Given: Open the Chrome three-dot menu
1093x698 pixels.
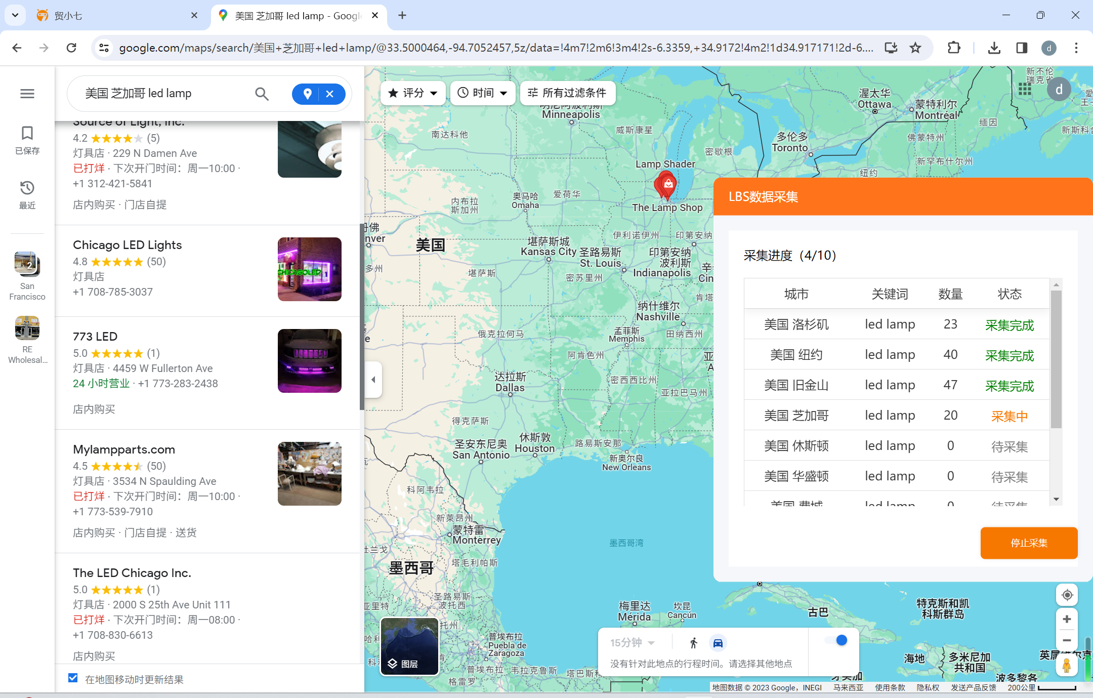Looking at the screenshot, I should [1076, 48].
